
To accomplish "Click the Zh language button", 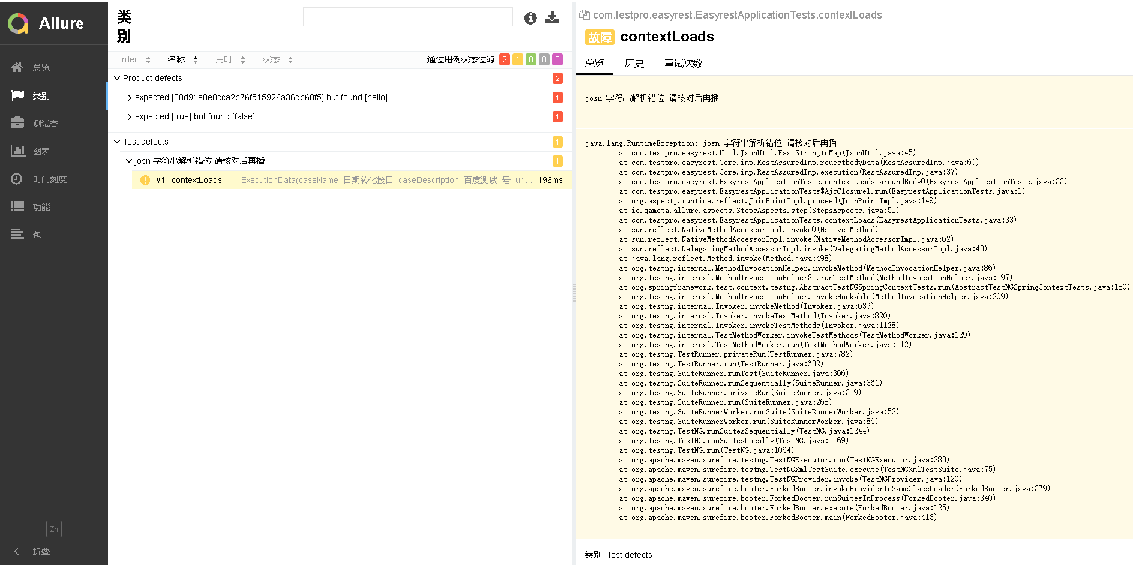I will [x=54, y=529].
